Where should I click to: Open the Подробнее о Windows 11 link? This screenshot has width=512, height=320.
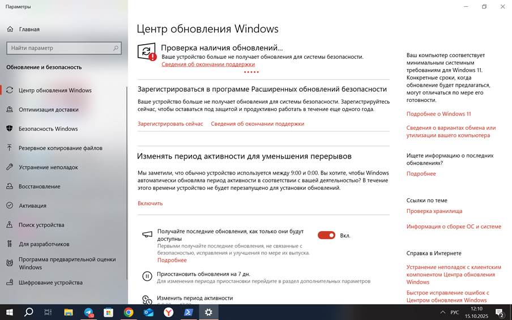coord(438,114)
